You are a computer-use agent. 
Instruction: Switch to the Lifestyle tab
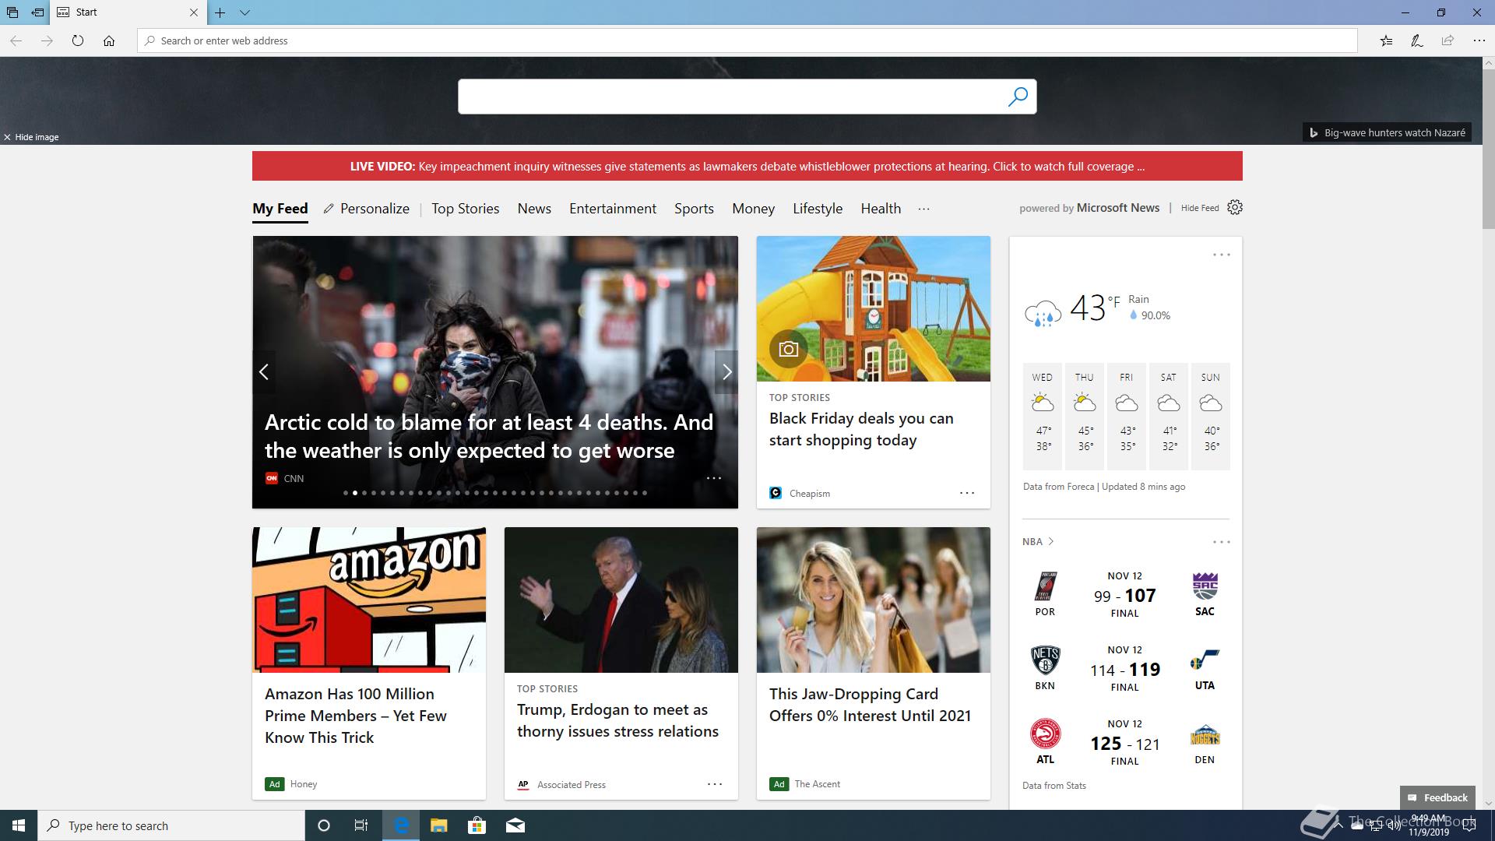coord(818,209)
